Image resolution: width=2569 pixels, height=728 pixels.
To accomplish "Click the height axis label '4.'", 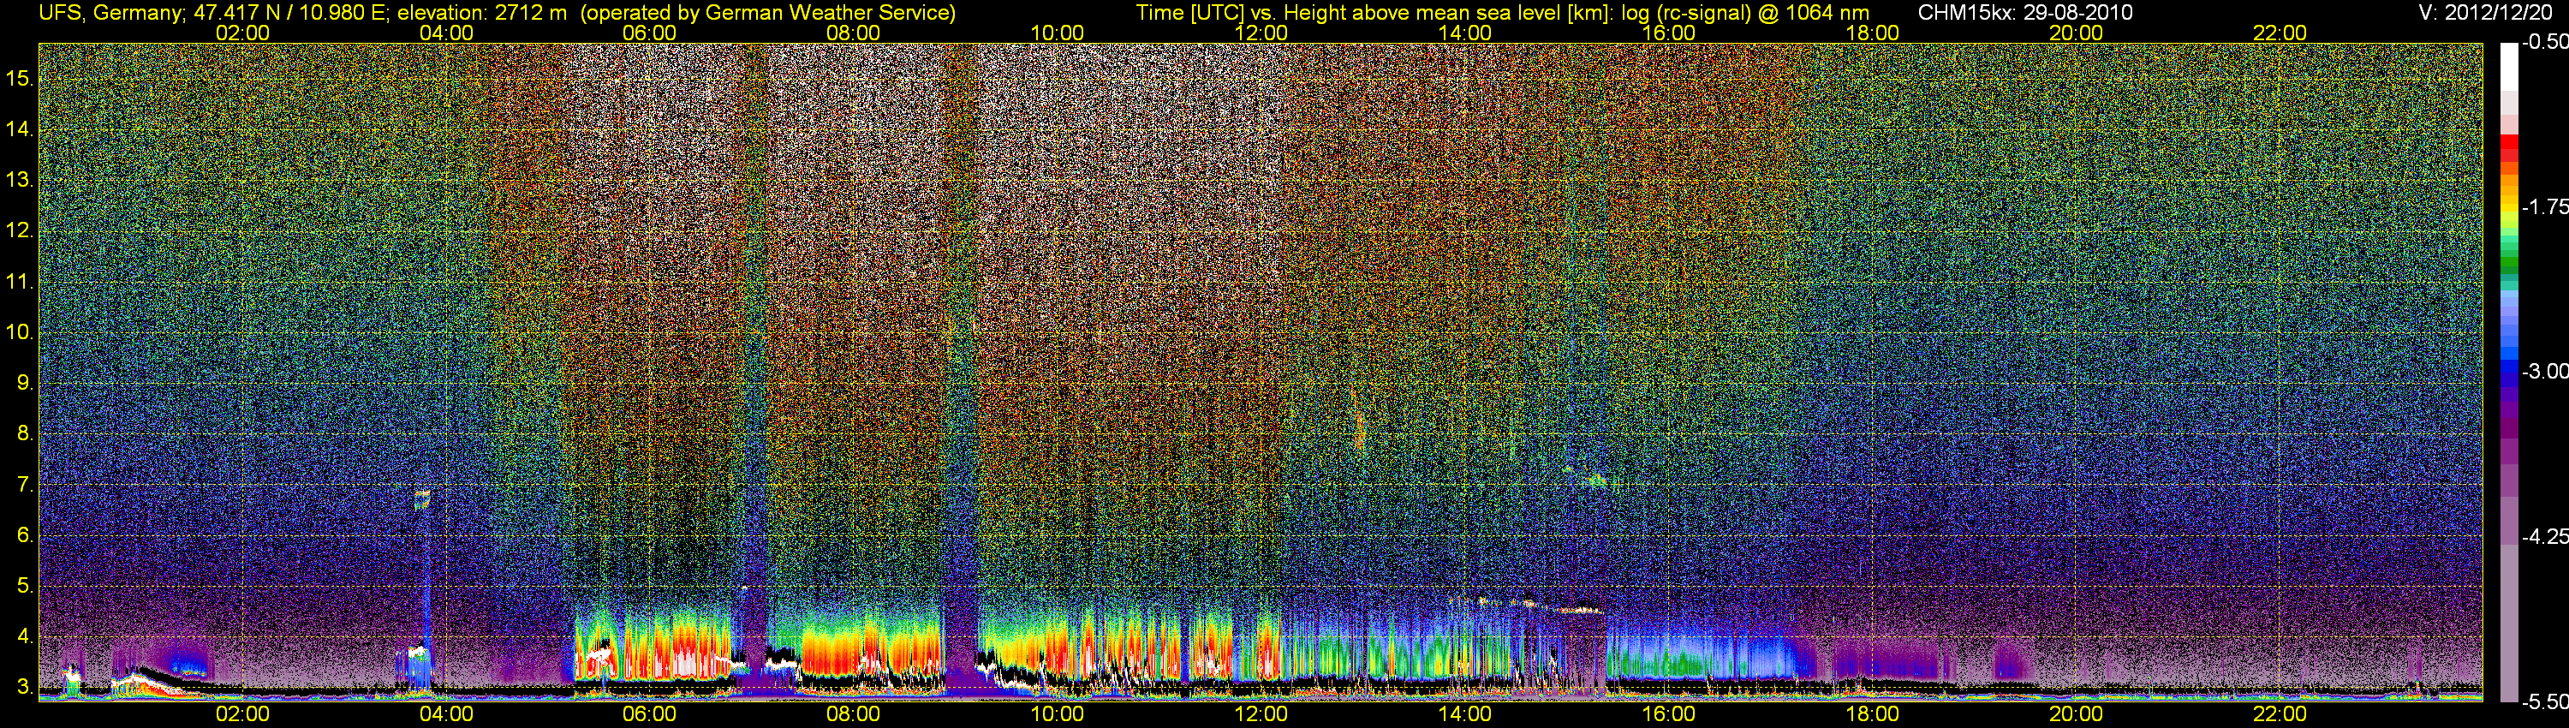I will click(25, 637).
